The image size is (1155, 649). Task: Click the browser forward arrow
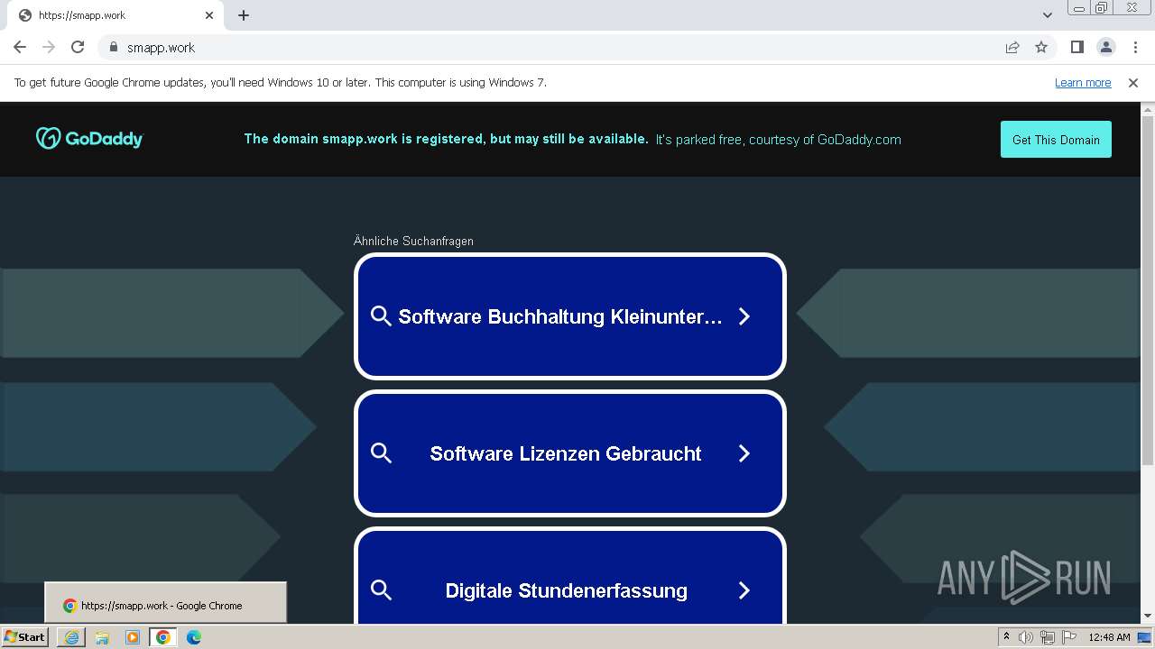coord(49,47)
